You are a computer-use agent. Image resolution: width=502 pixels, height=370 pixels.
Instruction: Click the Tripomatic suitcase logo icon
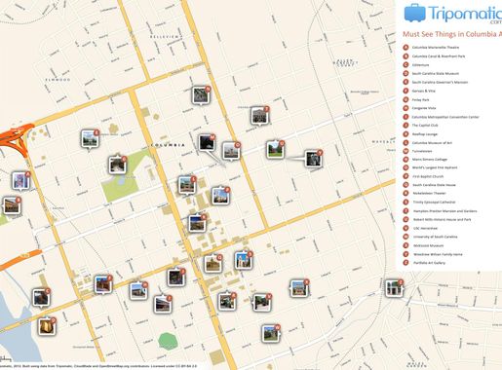[x=414, y=13]
